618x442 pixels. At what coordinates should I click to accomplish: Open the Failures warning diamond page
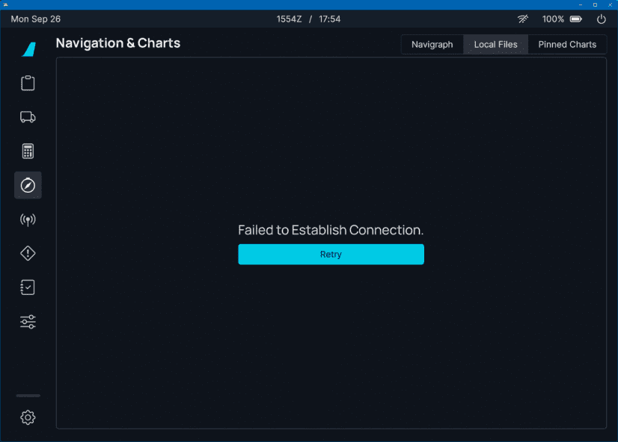[28, 254]
